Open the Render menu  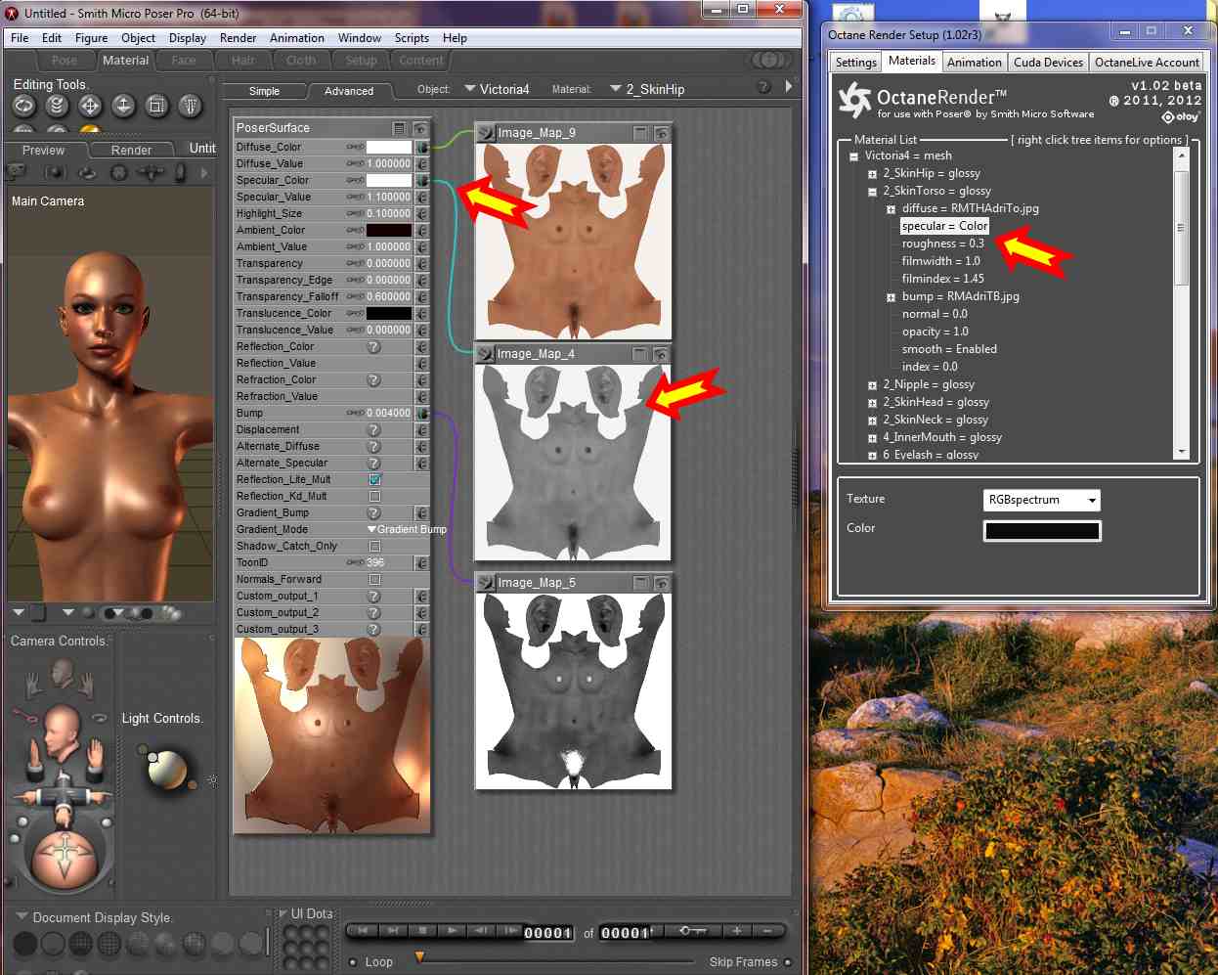click(238, 38)
